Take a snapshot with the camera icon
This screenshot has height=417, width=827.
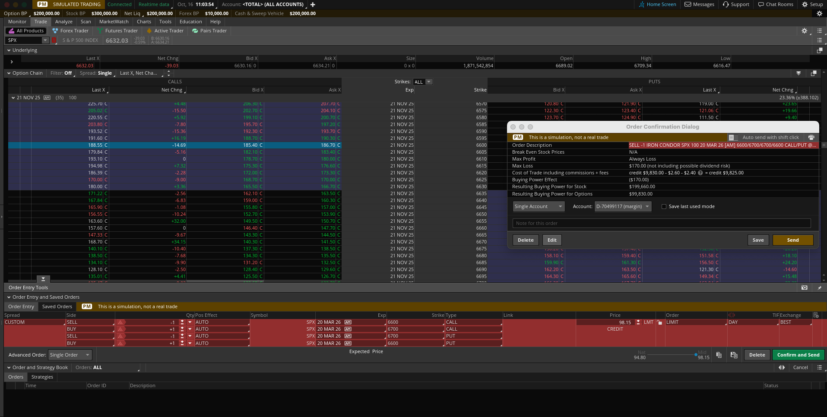[804, 287]
